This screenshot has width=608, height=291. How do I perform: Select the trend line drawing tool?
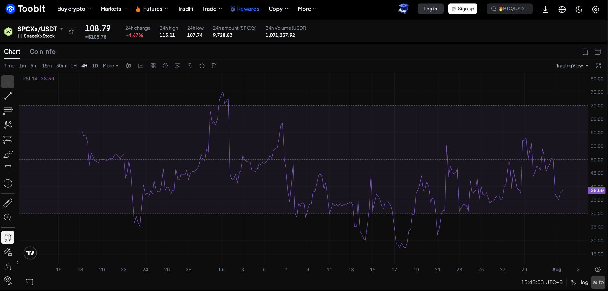pos(8,96)
